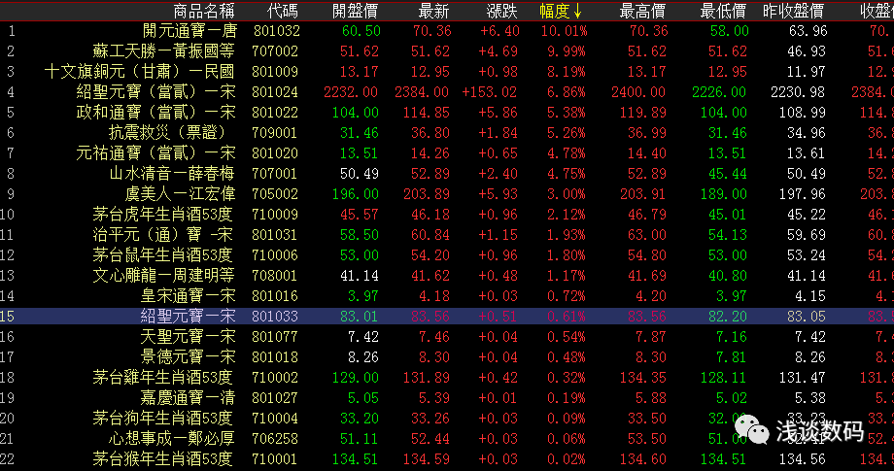The width and height of the screenshot is (894, 471).
Task: Select 茅台狗年生肖酒53度 row
Action: tap(447, 418)
